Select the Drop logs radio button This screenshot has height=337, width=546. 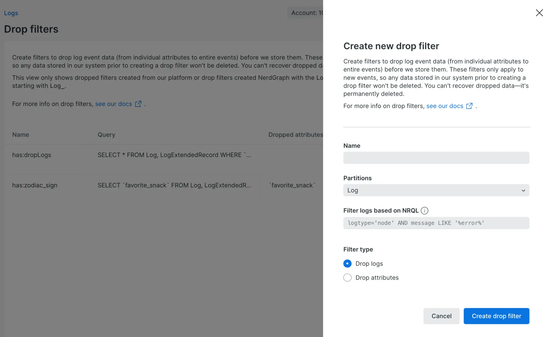pyautogui.click(x=347, y=264)
